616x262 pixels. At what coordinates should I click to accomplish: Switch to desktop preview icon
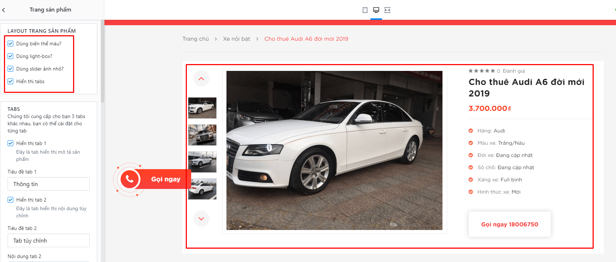point(376,10)
